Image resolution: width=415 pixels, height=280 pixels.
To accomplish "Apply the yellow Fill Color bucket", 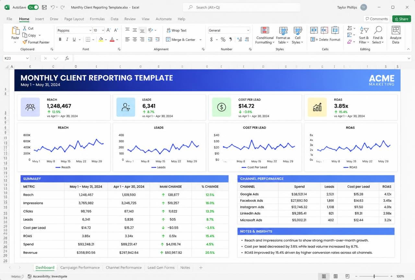I will pyautogui.click(x=101, y=40).
